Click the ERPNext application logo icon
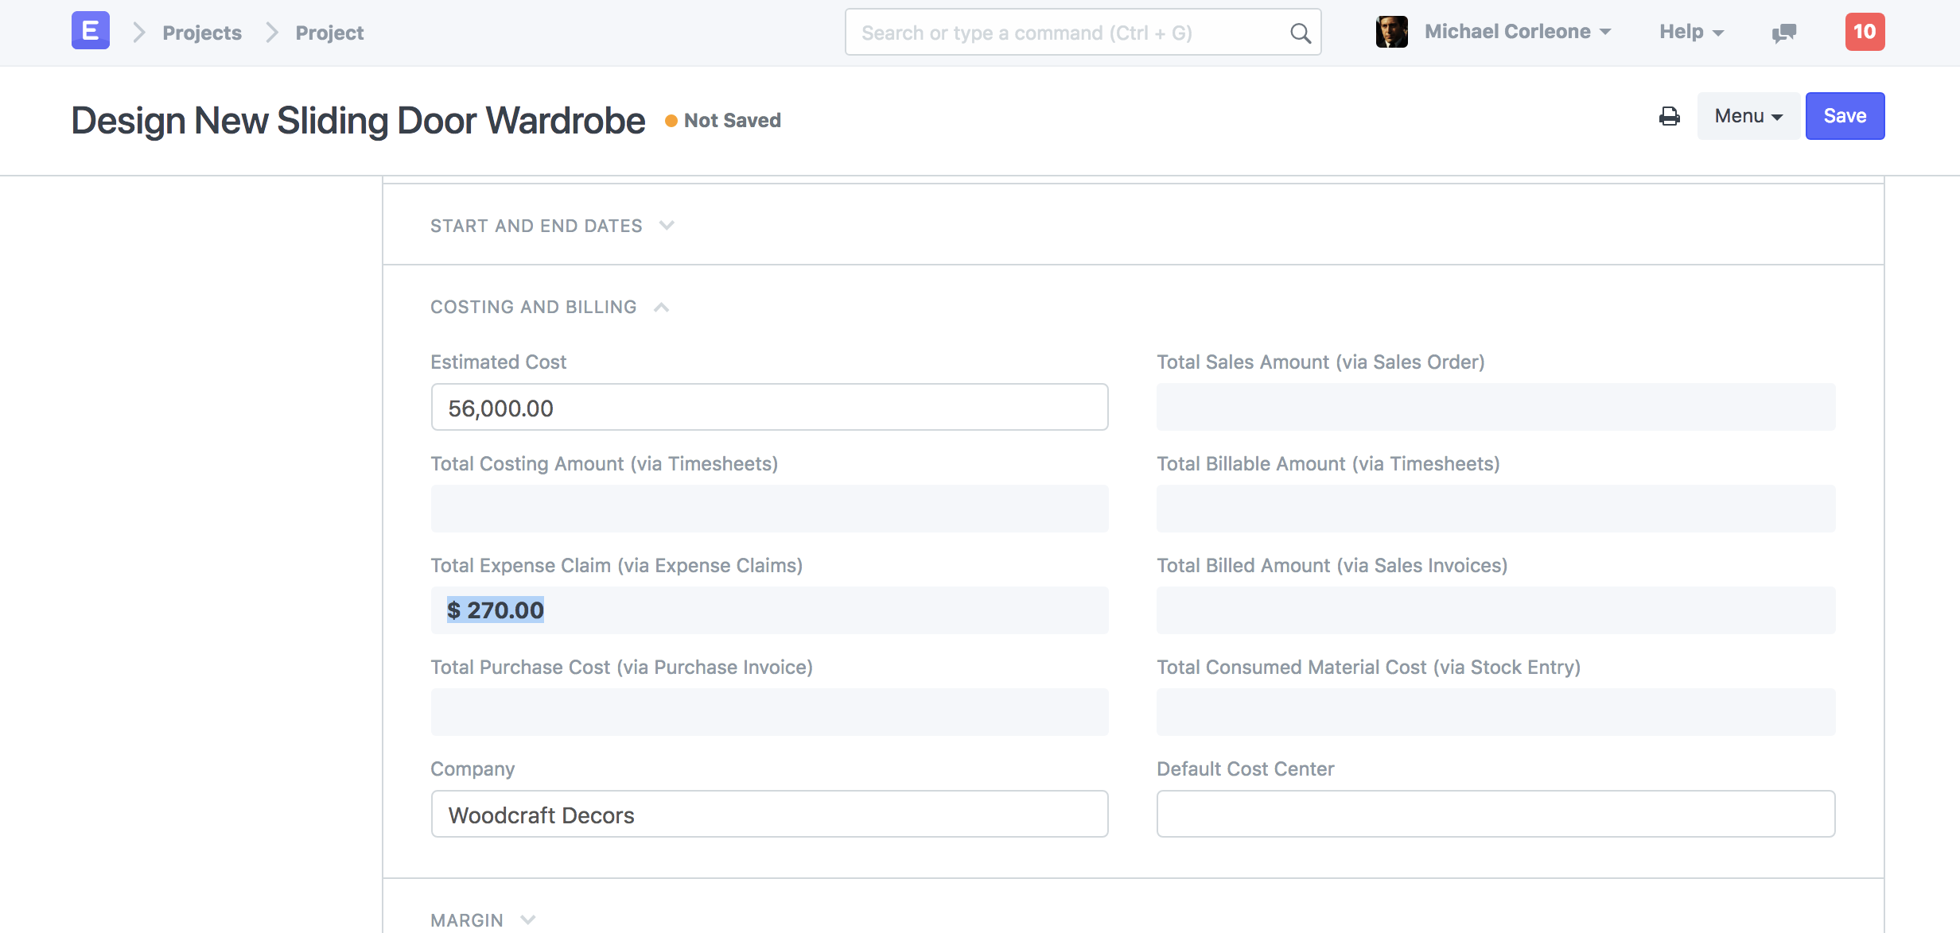Screen dimensions: 1960x933 coord(90,30)
